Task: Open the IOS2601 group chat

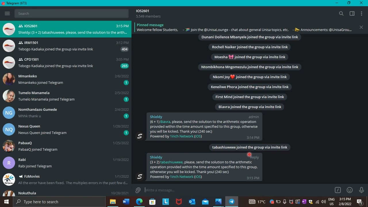Action: tap(66, 29)
